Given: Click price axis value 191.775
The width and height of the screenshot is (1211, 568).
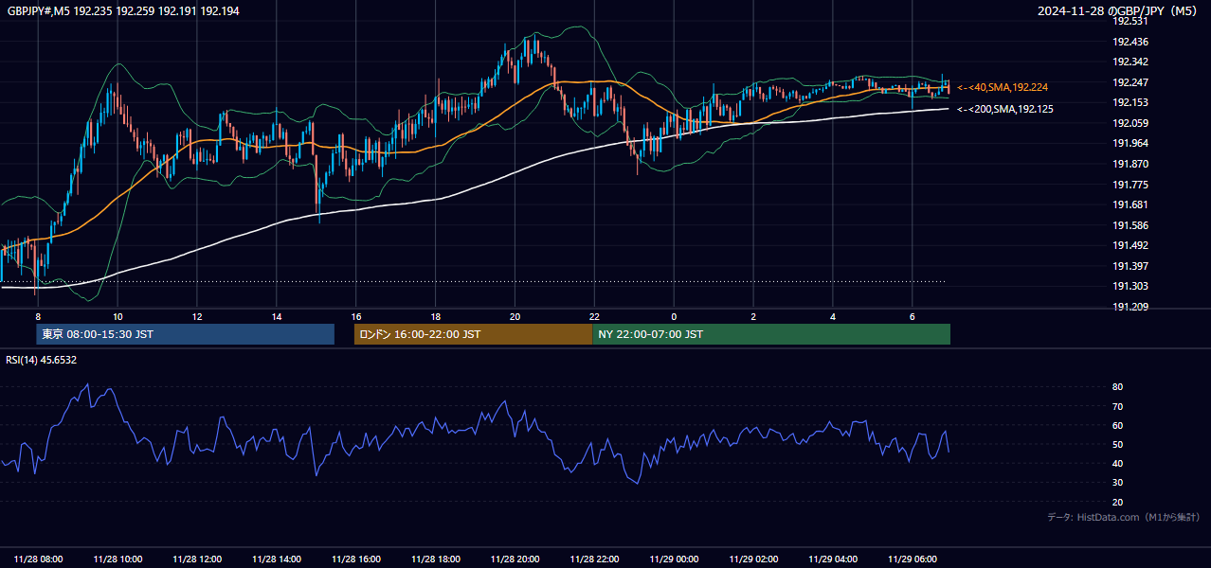Looking at the screenshot, I should click(1130, 185).
